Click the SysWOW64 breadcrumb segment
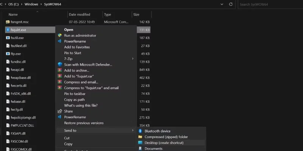The height and width of the screenshot is (151, 303). (x=53, y=4)
